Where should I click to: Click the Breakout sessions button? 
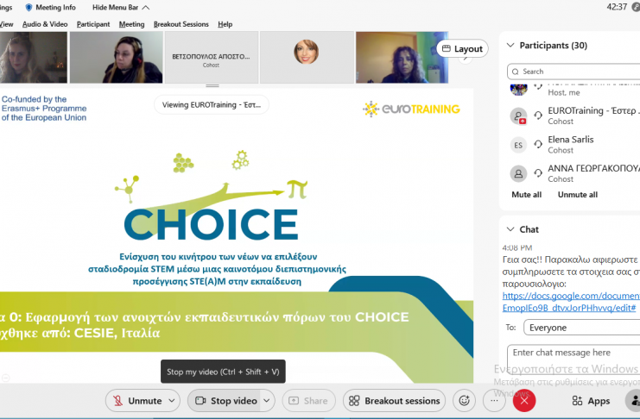click(x=395, y=401)
